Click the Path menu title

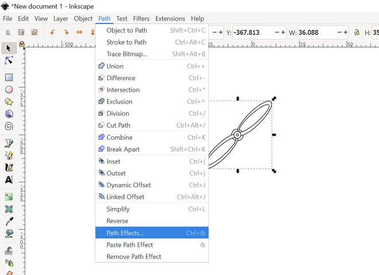[105, 18]
